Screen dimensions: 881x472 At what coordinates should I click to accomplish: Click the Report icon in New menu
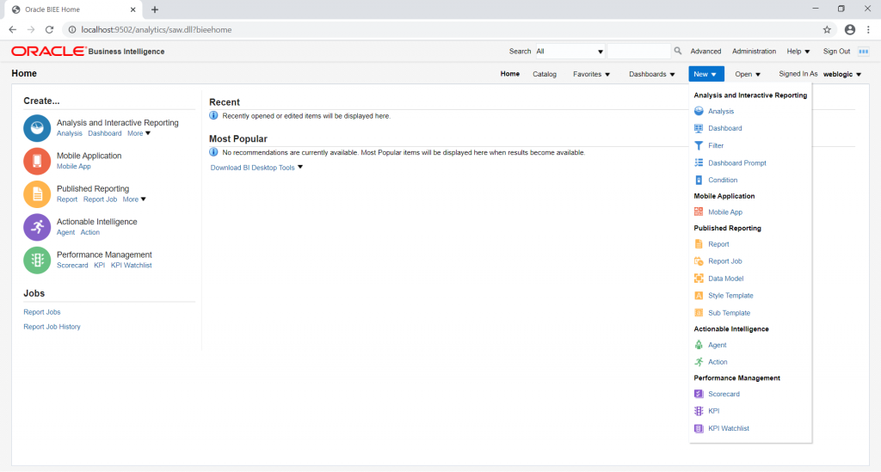(x=699, y=244)
